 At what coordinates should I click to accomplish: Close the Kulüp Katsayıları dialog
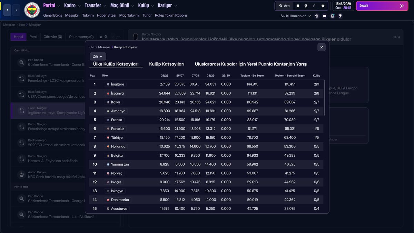(322, 47)
